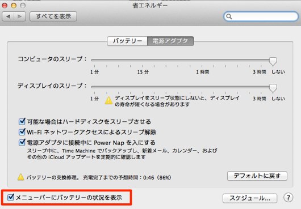Click the コンピュータのスリープ slider thumb
Image resolution: width=301 pixels, height=209 pixels.
(x=273, y=61)
